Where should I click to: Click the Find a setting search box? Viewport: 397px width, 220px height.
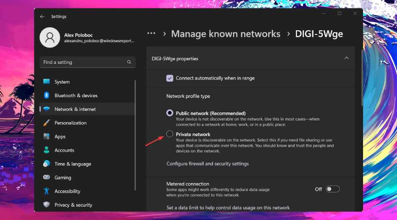[87, 62]
